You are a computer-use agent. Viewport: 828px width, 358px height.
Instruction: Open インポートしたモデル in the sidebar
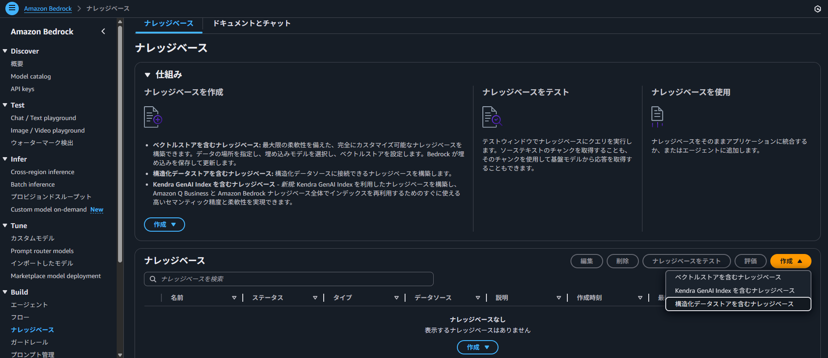(x=42, y=263)
